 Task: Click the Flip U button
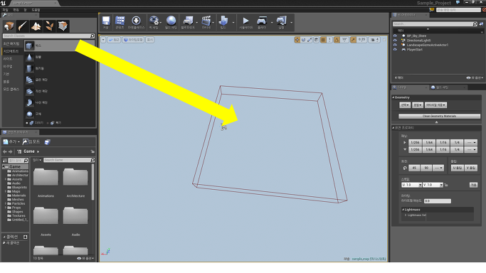(458, 168)
